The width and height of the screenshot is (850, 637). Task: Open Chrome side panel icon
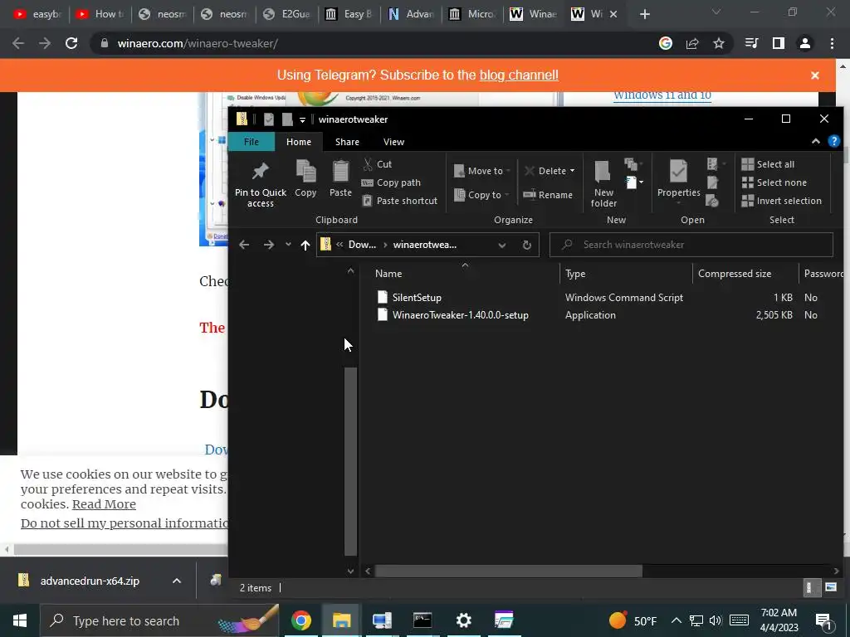[x=779, y=43]
